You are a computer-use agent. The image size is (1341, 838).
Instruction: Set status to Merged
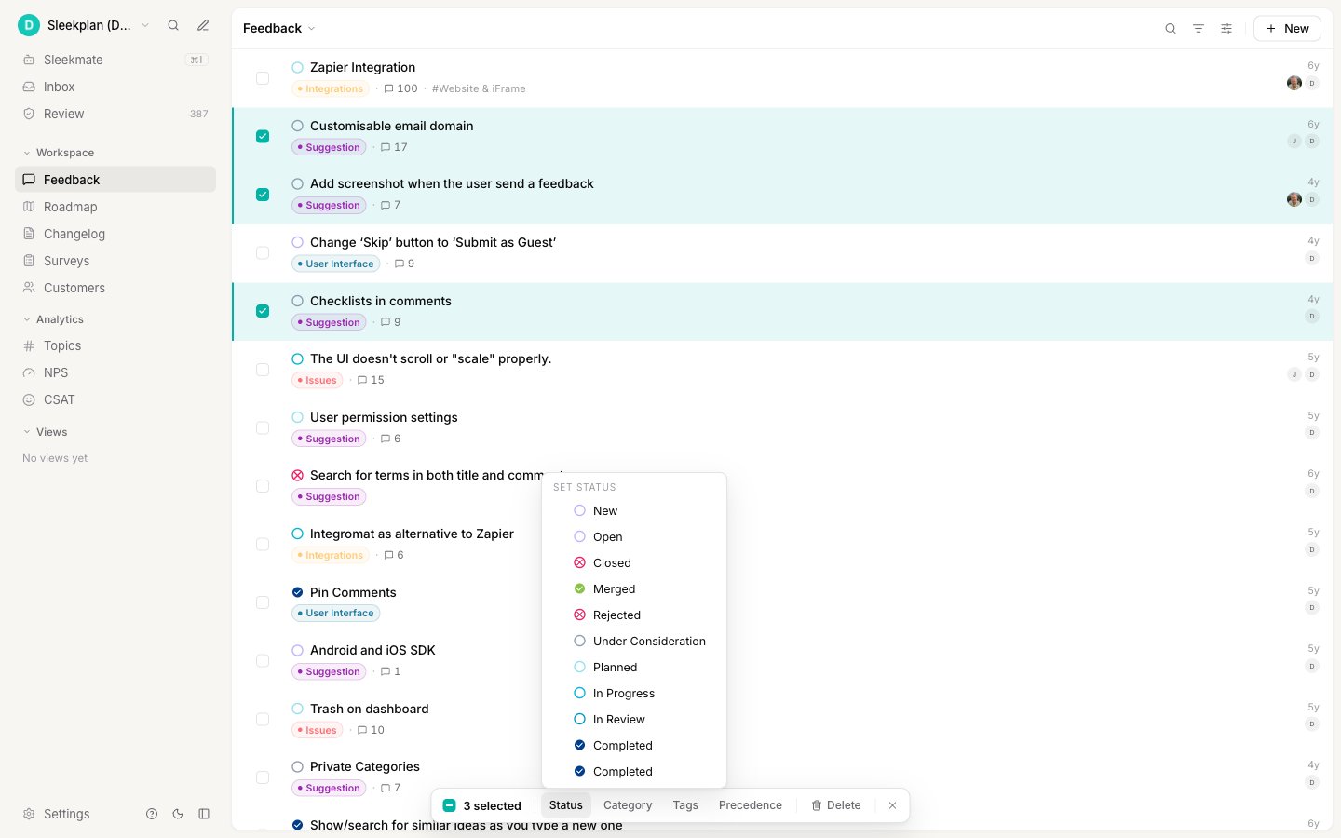pyautogui.click(x=634, y=588)
